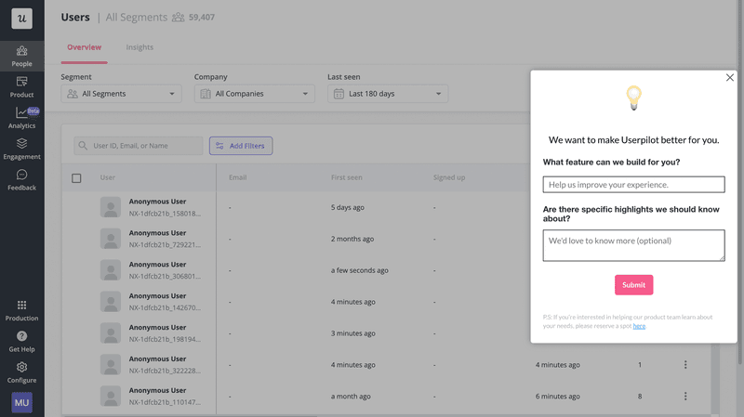The image size is (744, 417).
Task: Click avatar of Anonymous User NX-1dfcb21b_306801
Action: pyautogui.click(x=111, y=270)
